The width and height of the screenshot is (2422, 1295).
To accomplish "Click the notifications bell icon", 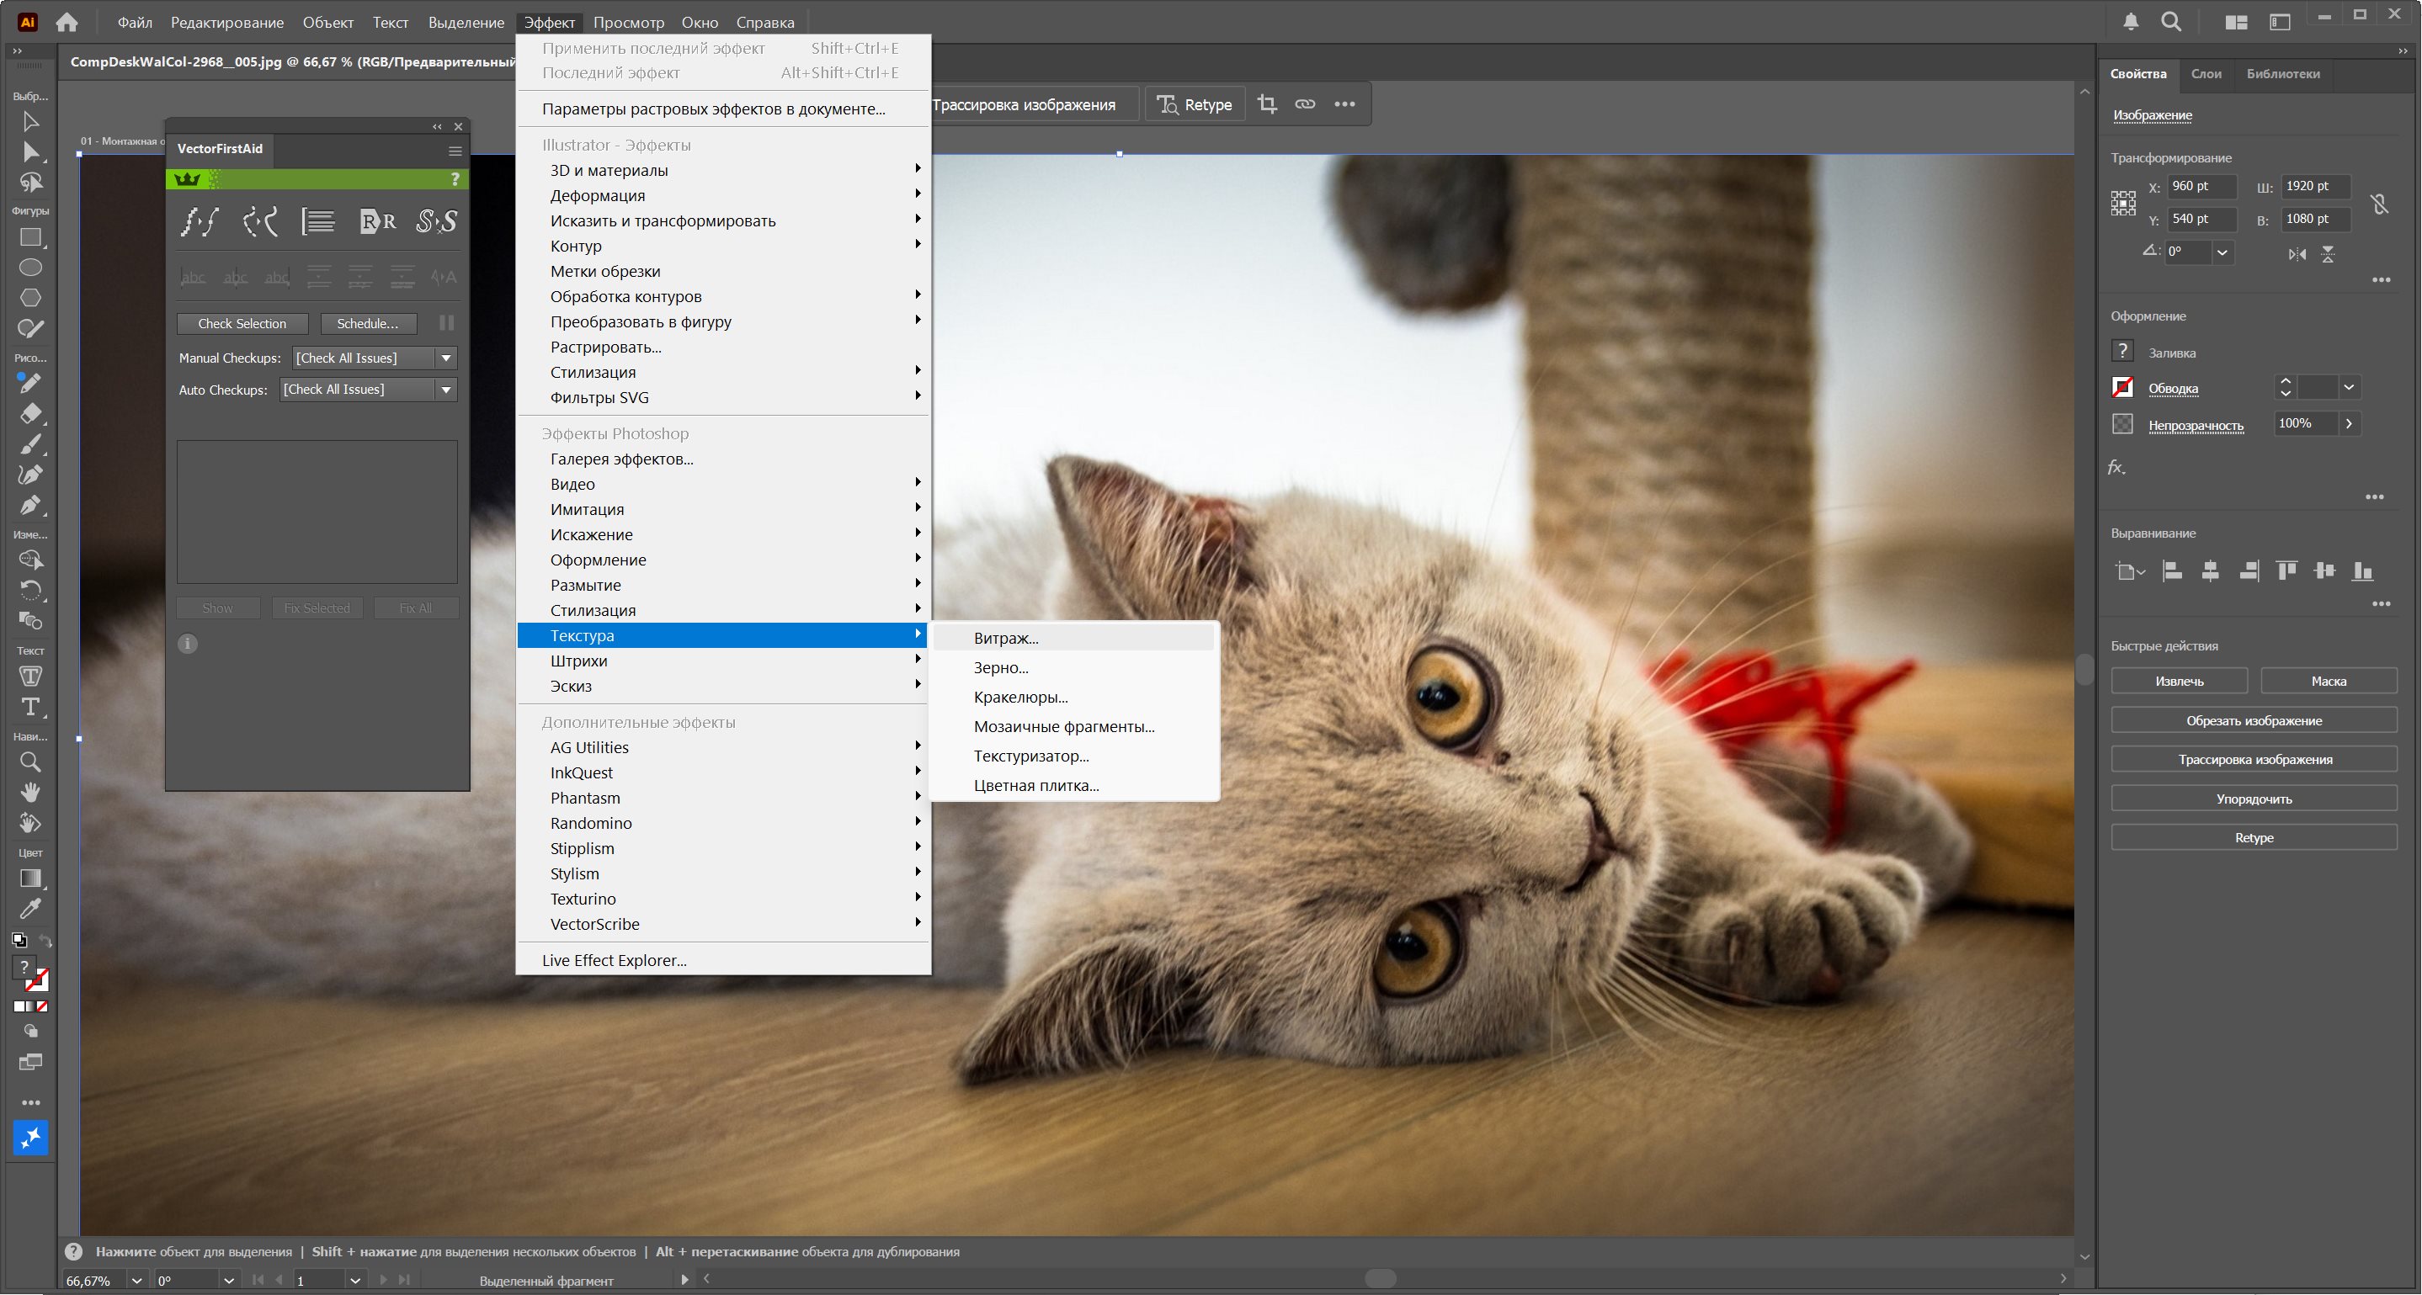I will coord(2131,22).
